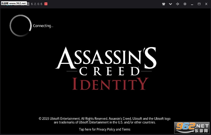This screenshot has height=135, width=211.
Task: Maximize the emulator window
Action: tap(199, 4)
